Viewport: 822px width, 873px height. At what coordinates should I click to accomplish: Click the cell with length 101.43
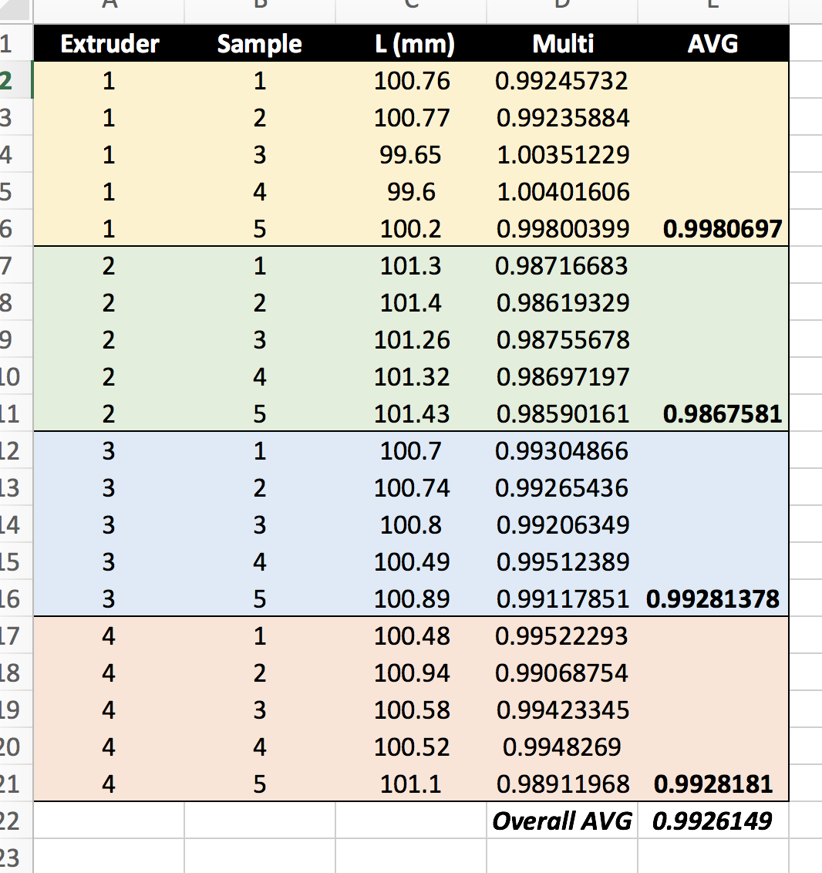click(412, 414)
